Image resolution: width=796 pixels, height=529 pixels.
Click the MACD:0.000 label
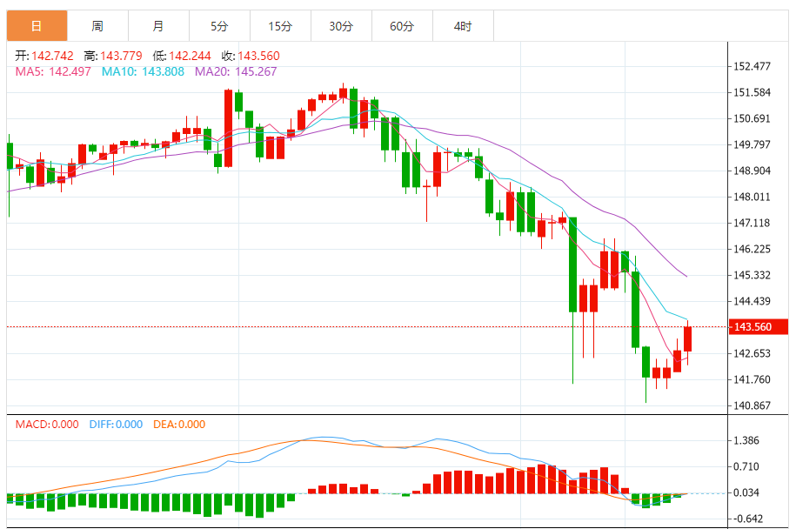[x=47, y=425]
